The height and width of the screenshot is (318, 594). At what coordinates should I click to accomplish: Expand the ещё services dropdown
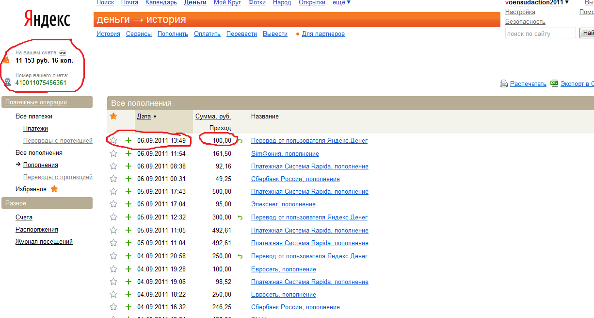pyautogui.click(x=342, y=2)
